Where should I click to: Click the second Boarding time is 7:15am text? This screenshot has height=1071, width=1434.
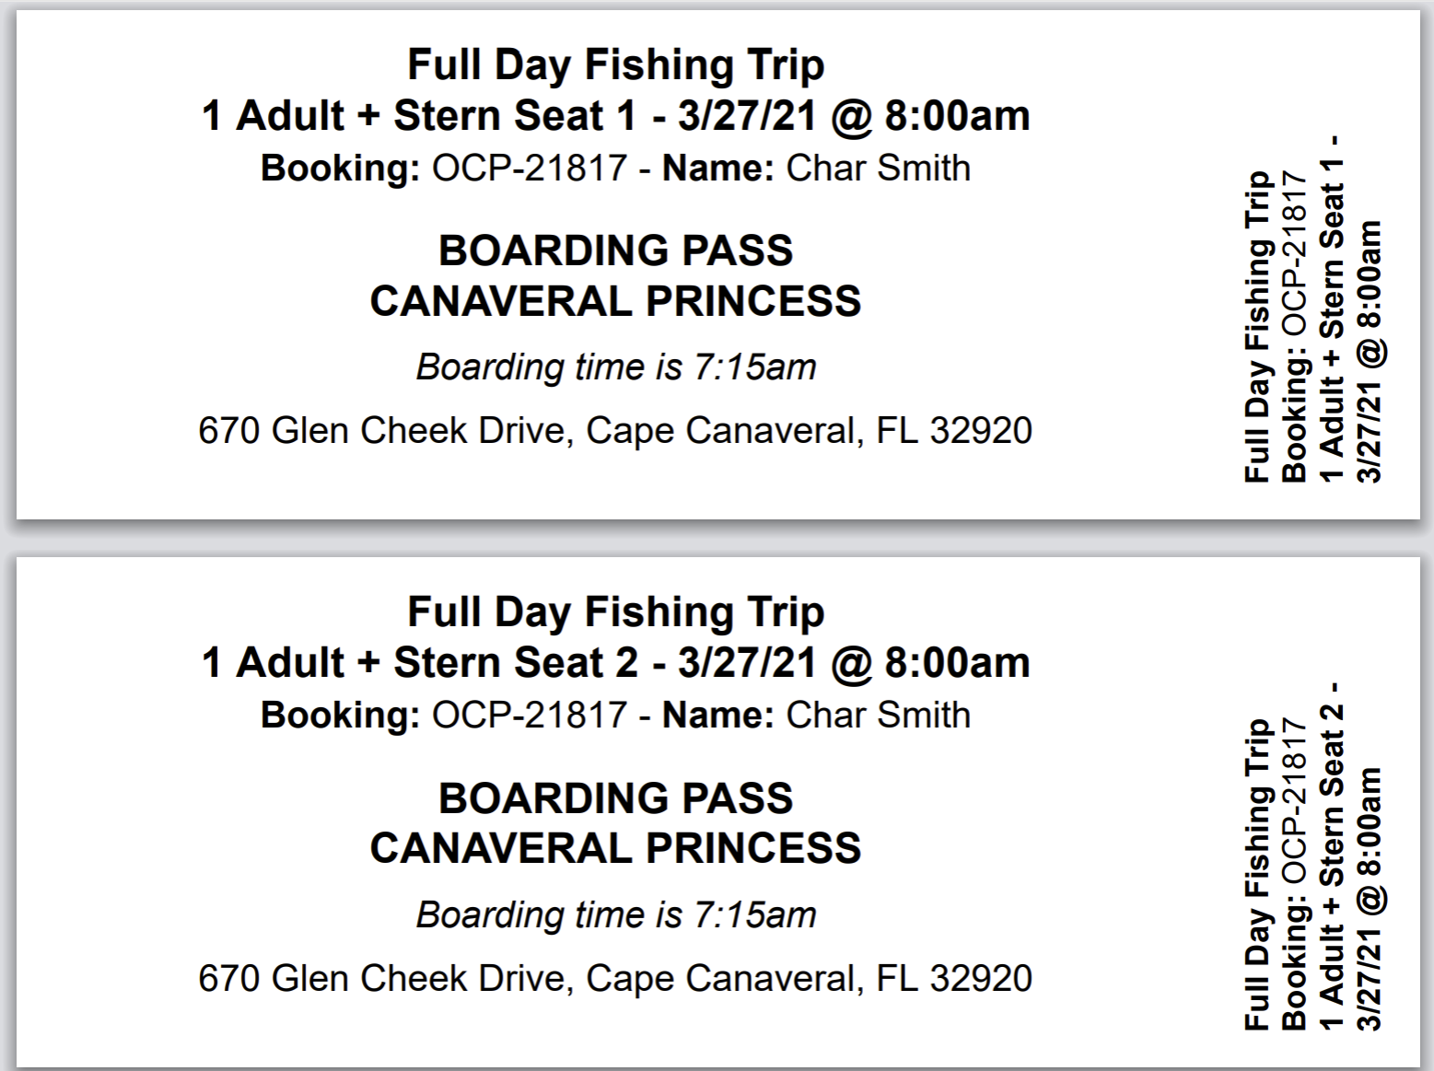(x=615, y=914)
